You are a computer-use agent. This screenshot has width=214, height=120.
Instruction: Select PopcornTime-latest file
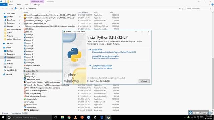tap(33, 65)
